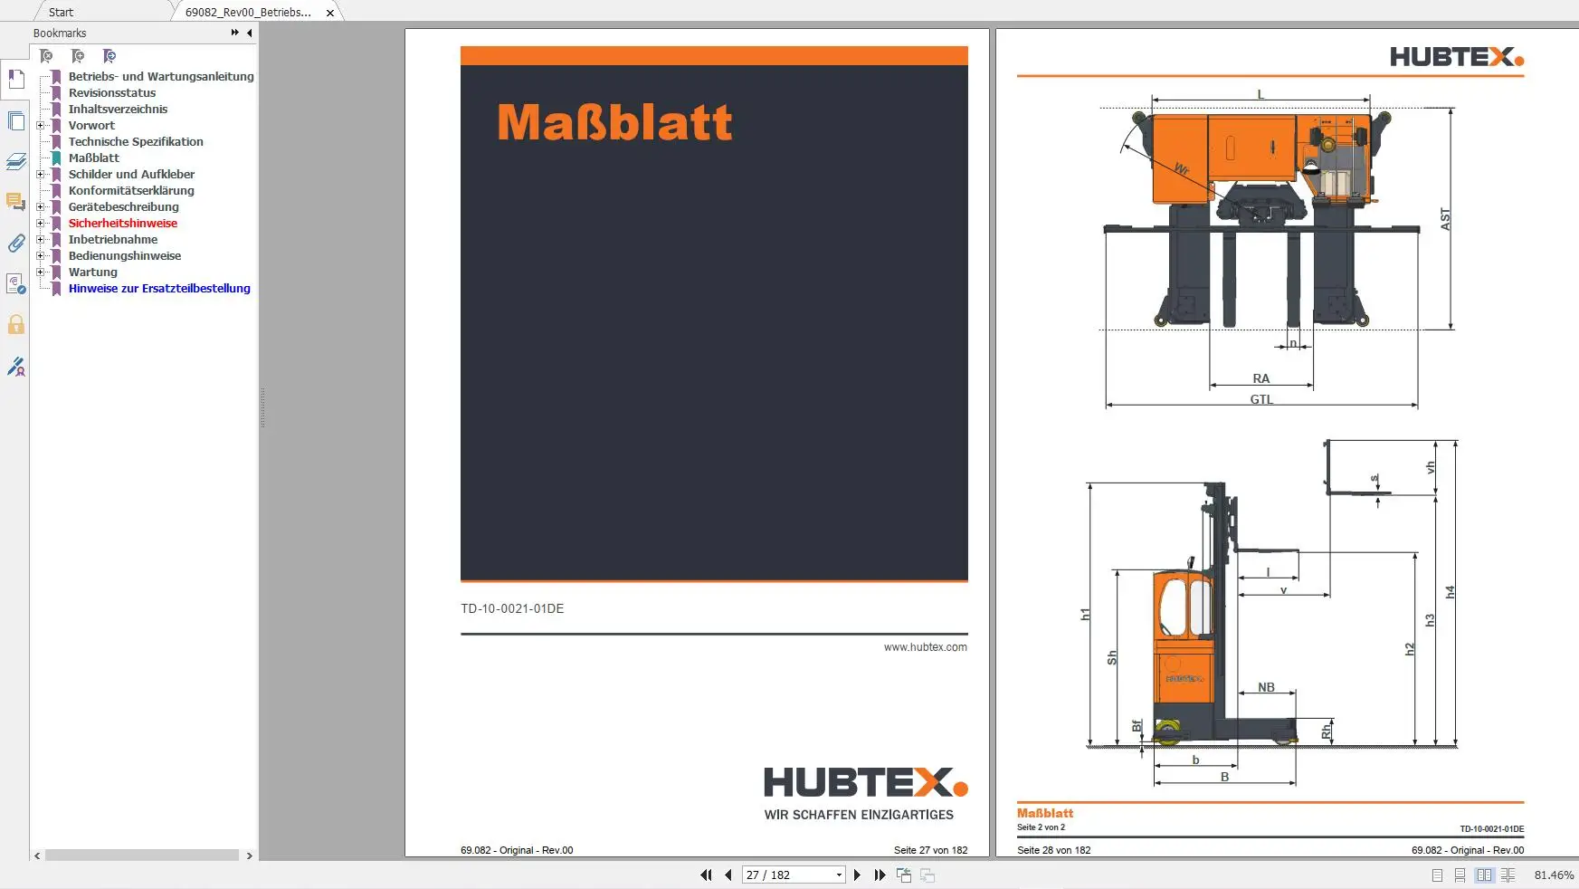
Task: Switch to single page layout view
Action: 1436,875
